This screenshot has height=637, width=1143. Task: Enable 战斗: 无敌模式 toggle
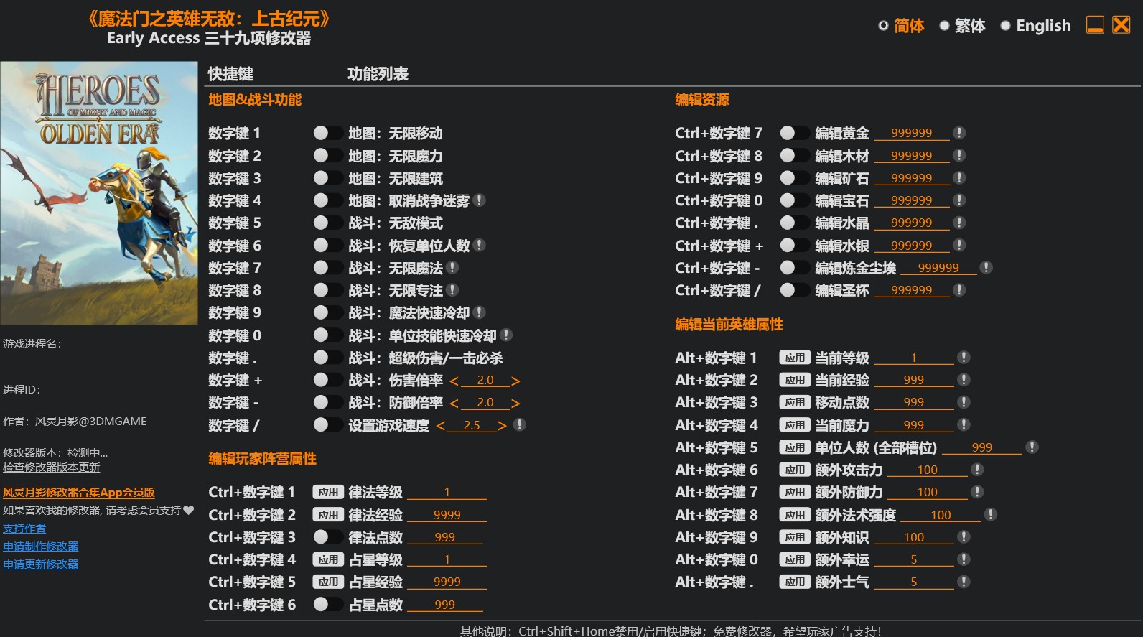328,223
